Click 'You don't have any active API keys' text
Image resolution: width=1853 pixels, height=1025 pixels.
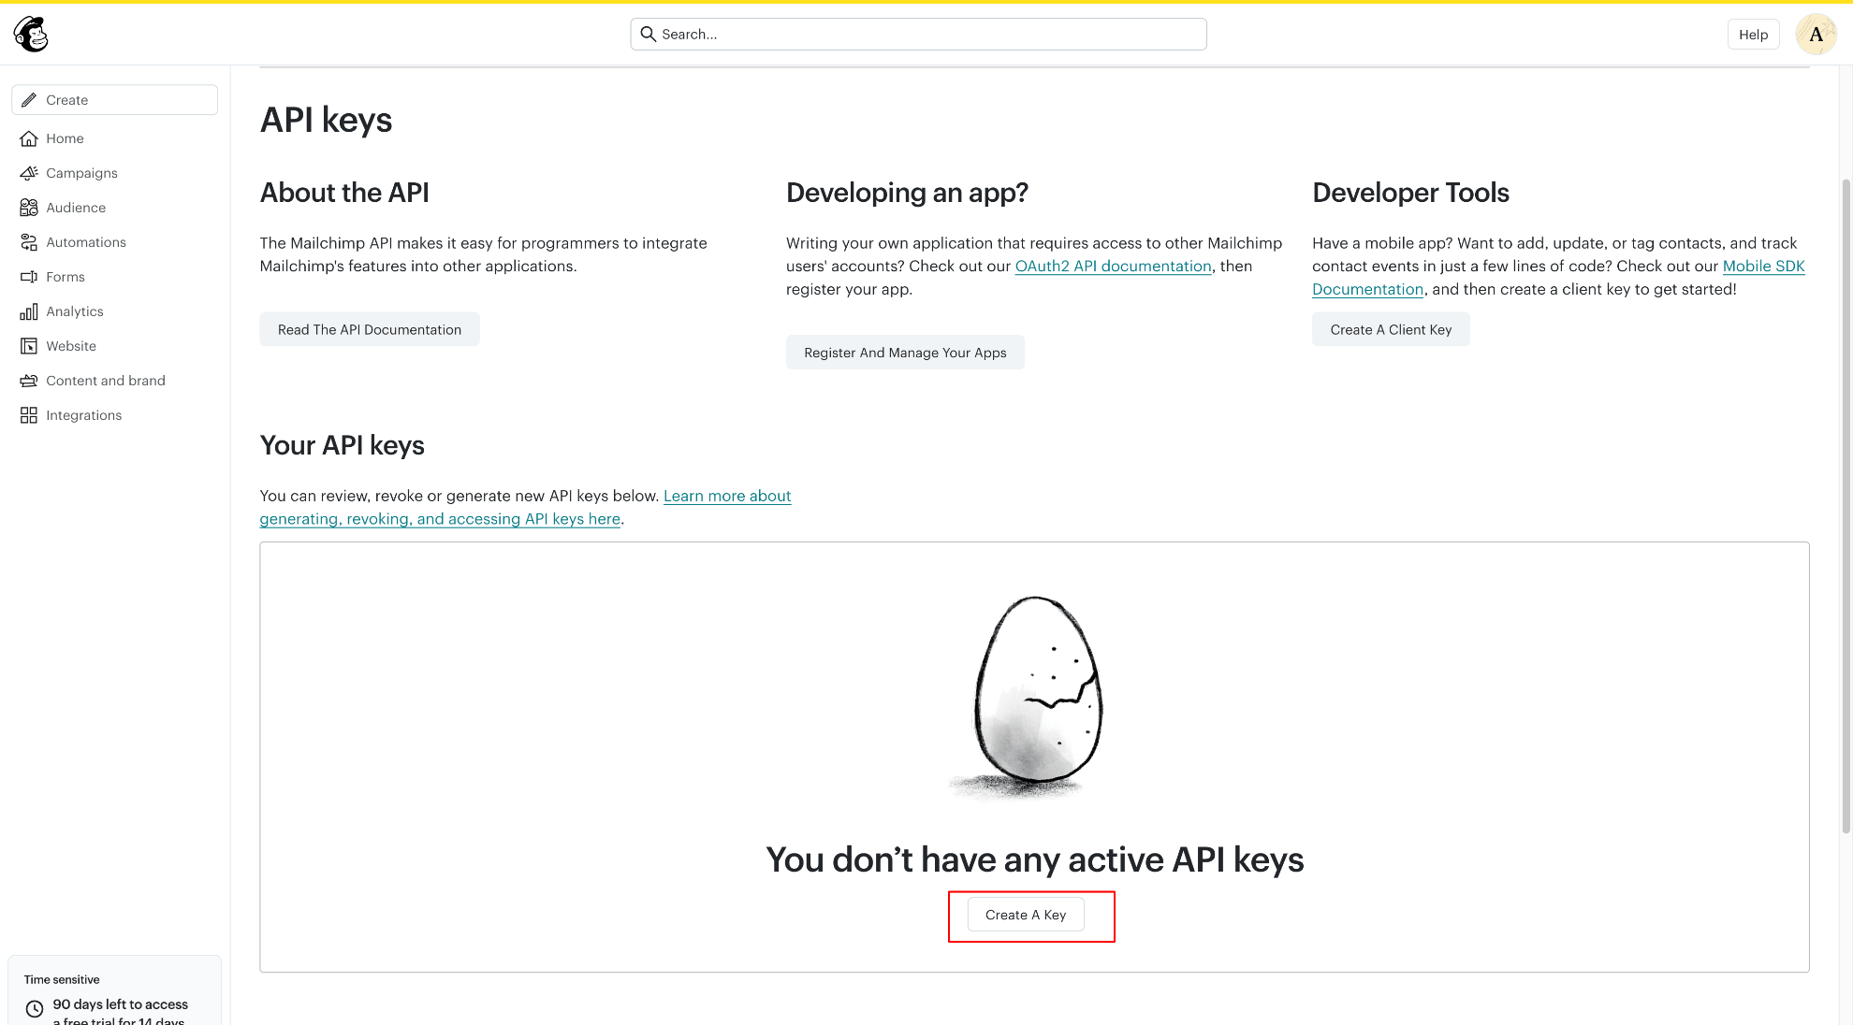1034,859
